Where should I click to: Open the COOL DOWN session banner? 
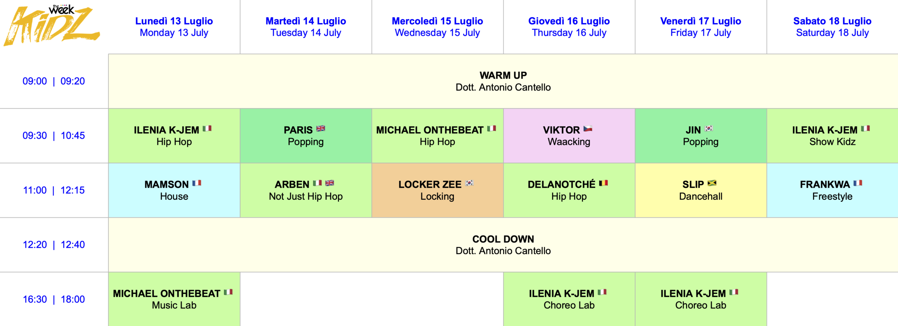pyautogui.click(x=503, y=245)
